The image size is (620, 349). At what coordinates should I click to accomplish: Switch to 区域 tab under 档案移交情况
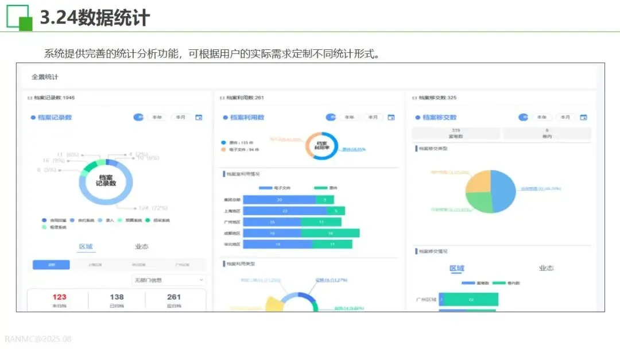click(457, 269)
